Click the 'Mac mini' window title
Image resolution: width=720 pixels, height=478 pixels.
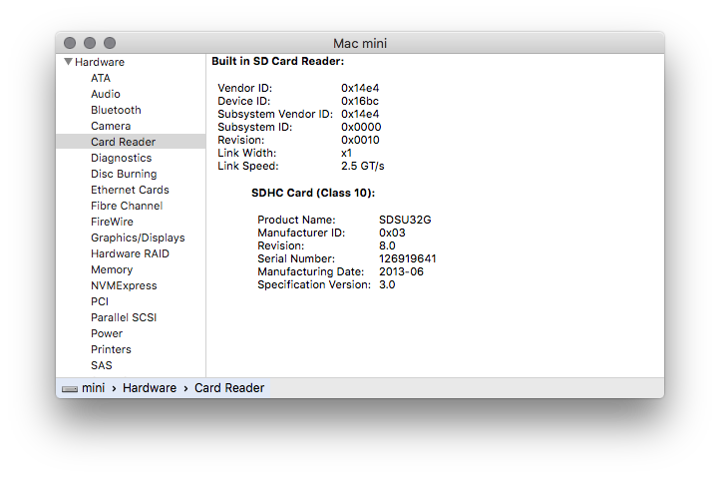point(360,43)
